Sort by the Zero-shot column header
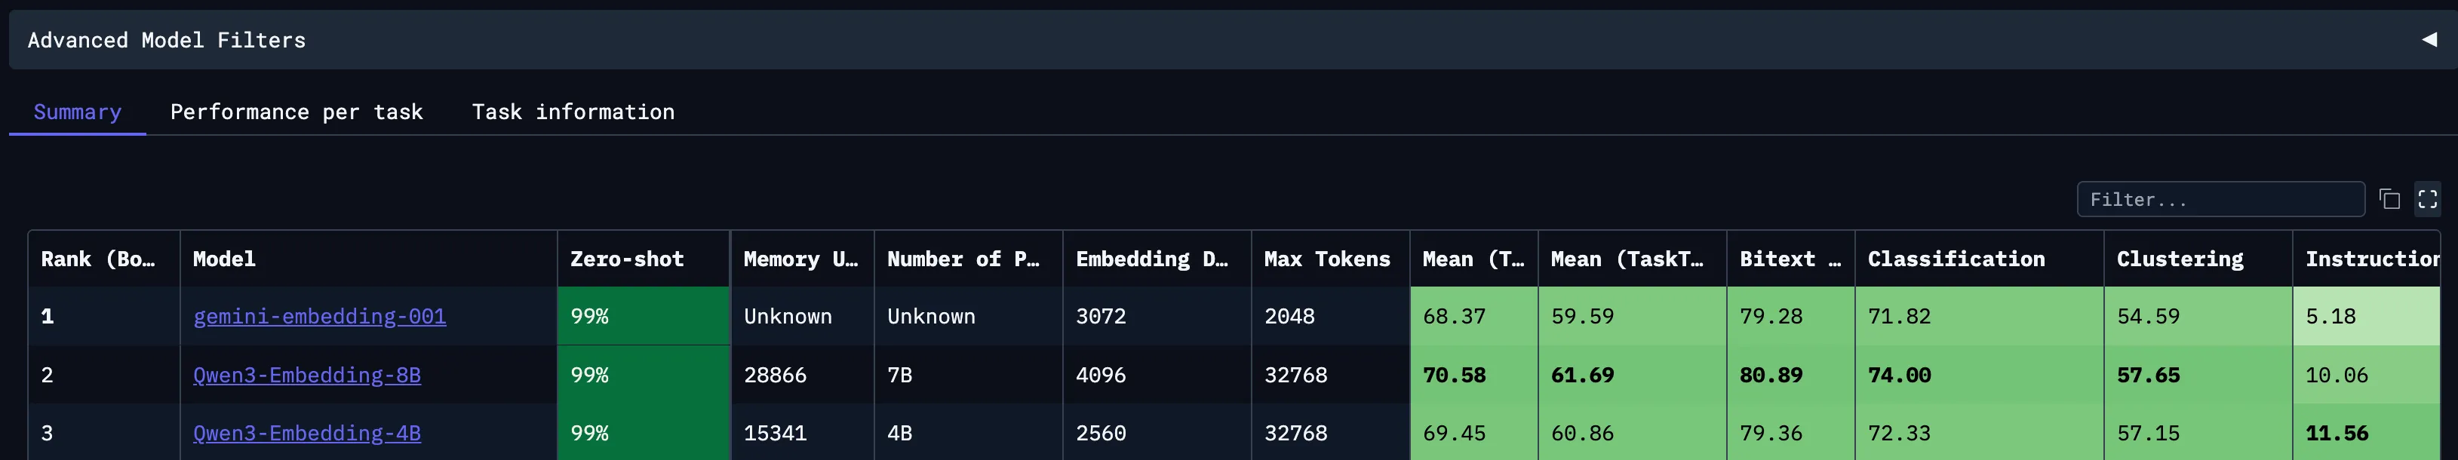The height and width of the screenshot is (460, 2458). [x=627, y=259]
